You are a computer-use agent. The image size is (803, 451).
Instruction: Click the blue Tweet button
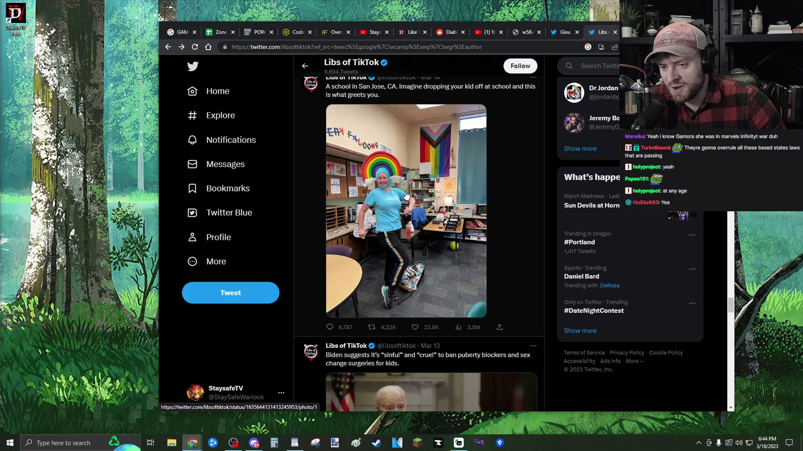click(x=230, y=293)
